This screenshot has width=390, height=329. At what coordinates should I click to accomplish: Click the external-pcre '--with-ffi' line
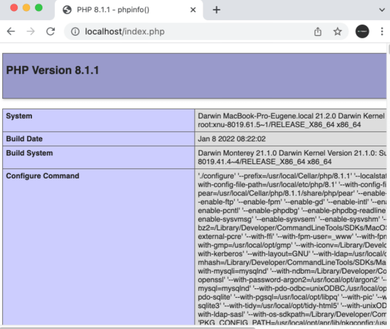[x=292, y=237]
